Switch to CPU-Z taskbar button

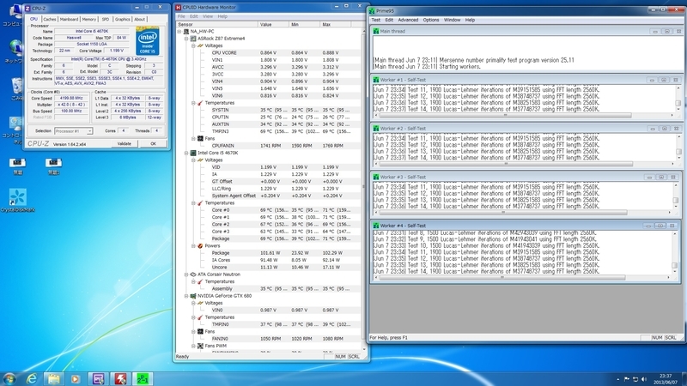point(98,378)
